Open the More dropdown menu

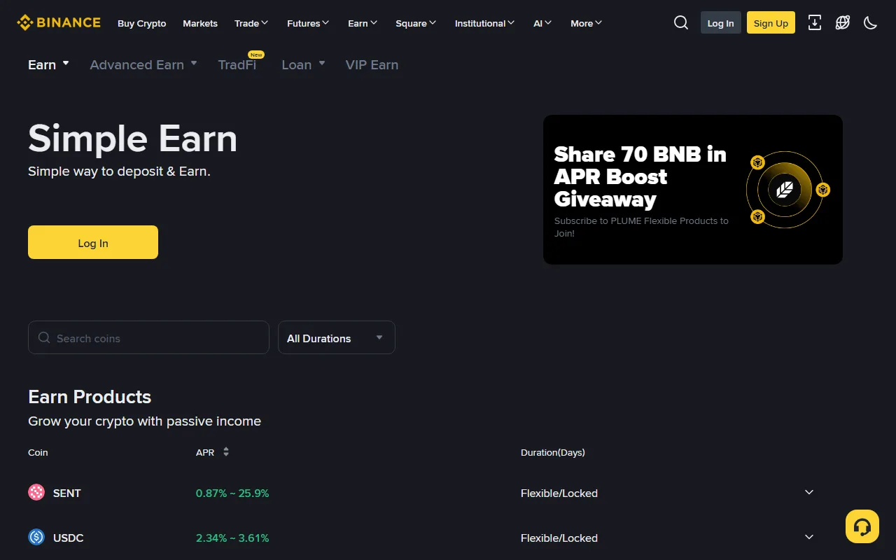coord(586,23)
